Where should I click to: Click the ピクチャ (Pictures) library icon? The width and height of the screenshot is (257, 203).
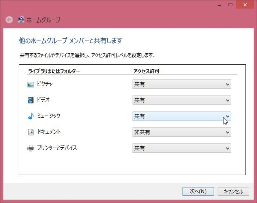31,84
